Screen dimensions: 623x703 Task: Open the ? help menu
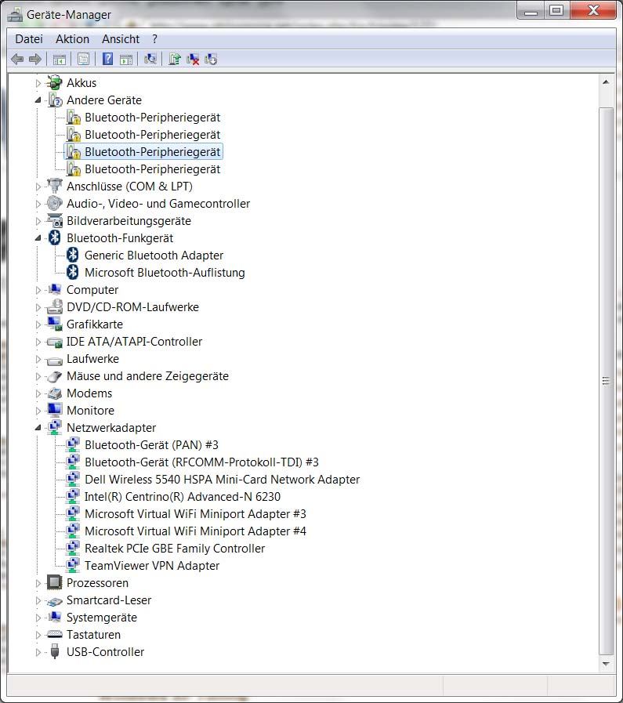tap(154, 39)
